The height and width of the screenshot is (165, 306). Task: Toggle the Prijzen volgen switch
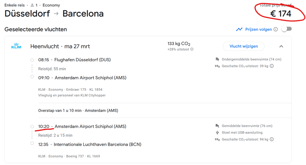coord(286,29)
